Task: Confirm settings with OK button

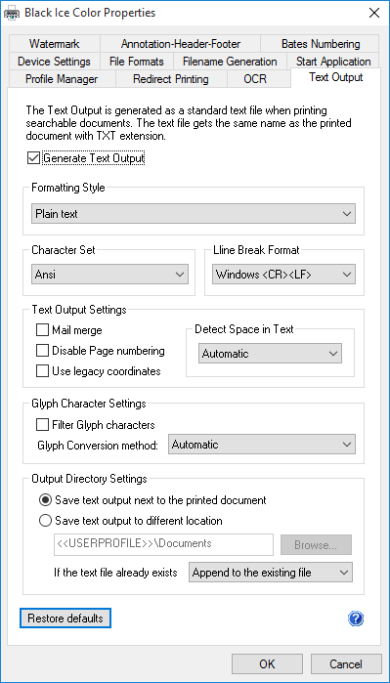Action: (x=267, y=663)
